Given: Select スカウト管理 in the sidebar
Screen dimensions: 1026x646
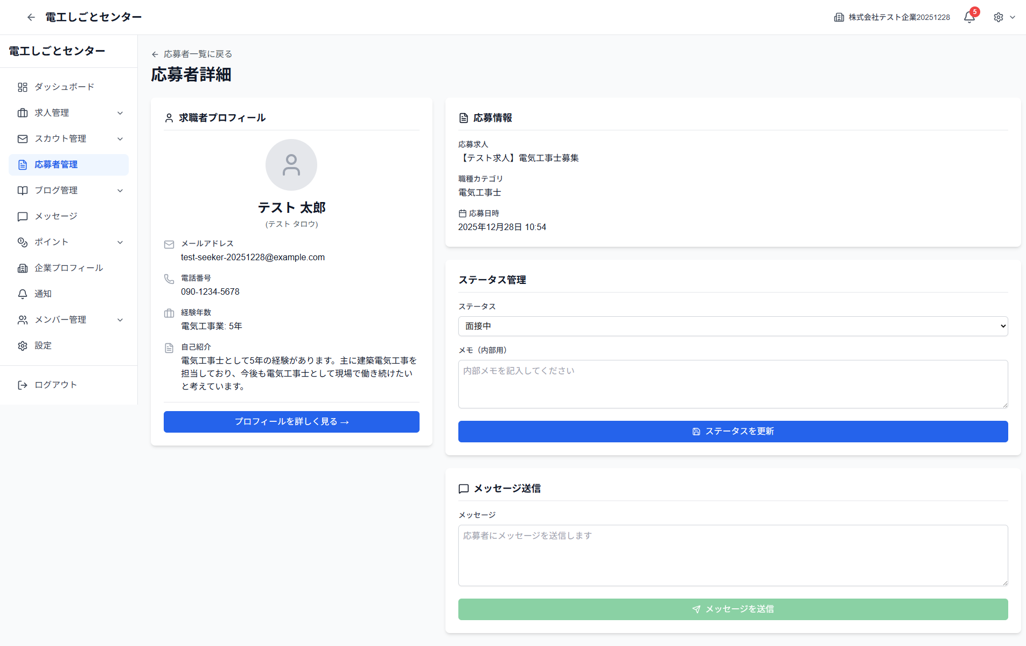Looking at the screenshot, I should pyautogui.click(x=60, y=138).
